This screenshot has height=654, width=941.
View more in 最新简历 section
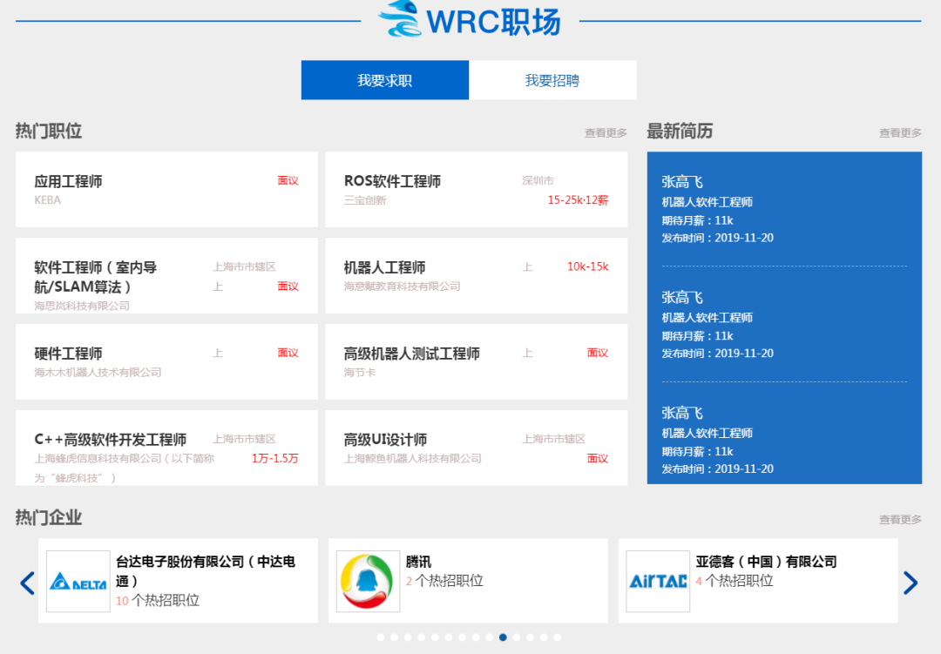pos(900,133)
